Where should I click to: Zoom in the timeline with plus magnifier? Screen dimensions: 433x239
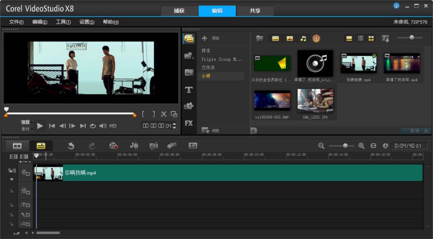(x=361, y=146)
